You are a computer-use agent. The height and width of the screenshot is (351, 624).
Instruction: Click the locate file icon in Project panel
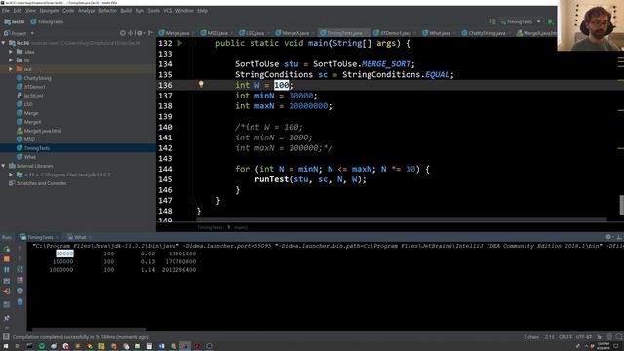(x=123, y=33)
